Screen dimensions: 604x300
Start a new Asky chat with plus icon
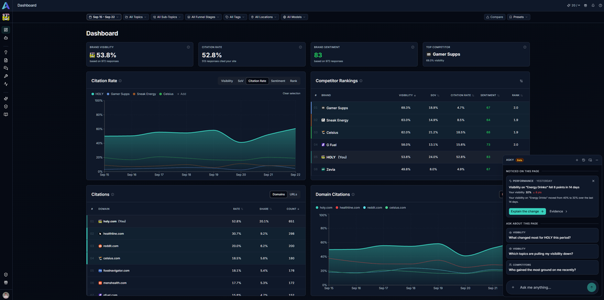[577, 160]
